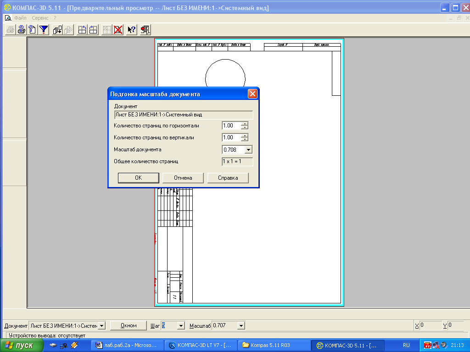Click the greyed documents icon beside add sheets
This screenshot has width=470, height=352.
coord(68,30)
